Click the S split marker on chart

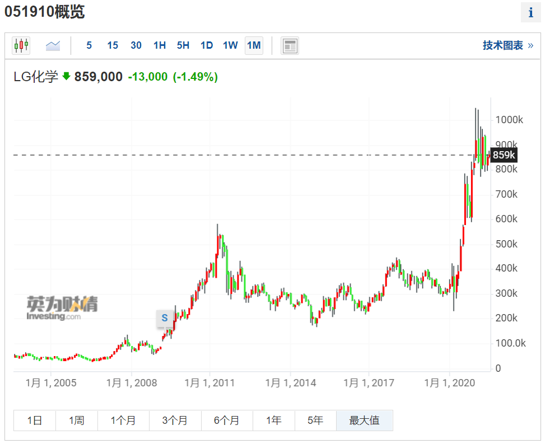(x=165, y=318)
